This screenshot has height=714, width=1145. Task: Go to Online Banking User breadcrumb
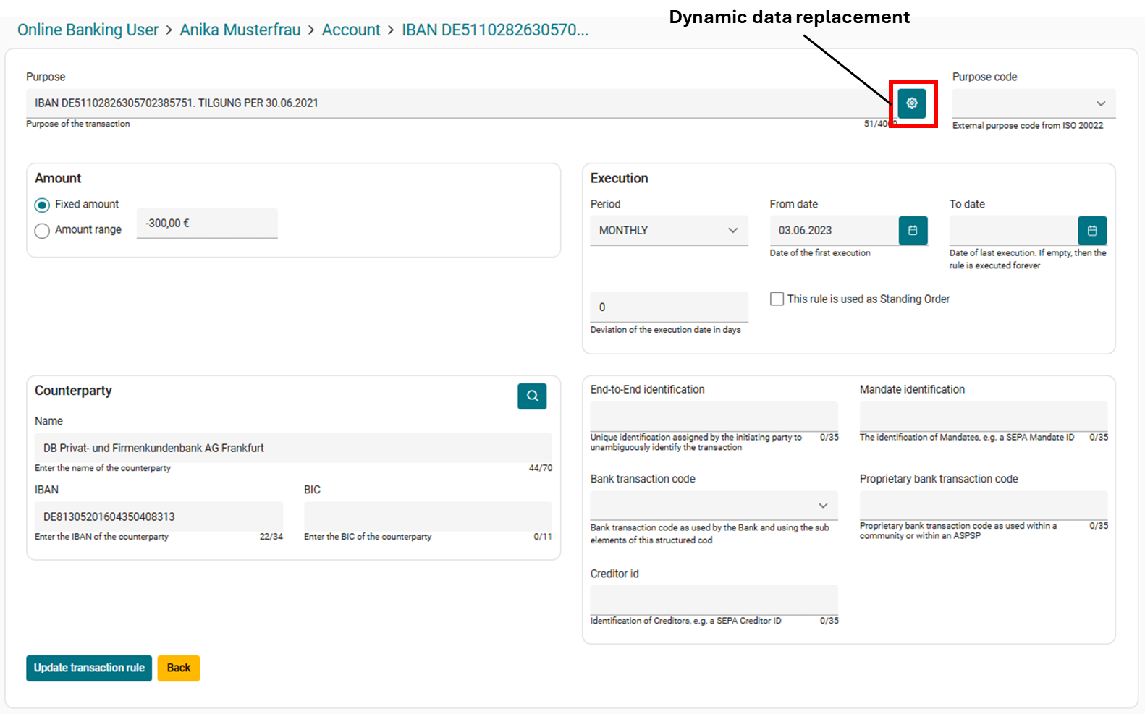(88, 30)
